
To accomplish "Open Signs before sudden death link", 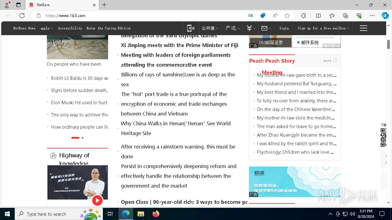I will point(79,90).
